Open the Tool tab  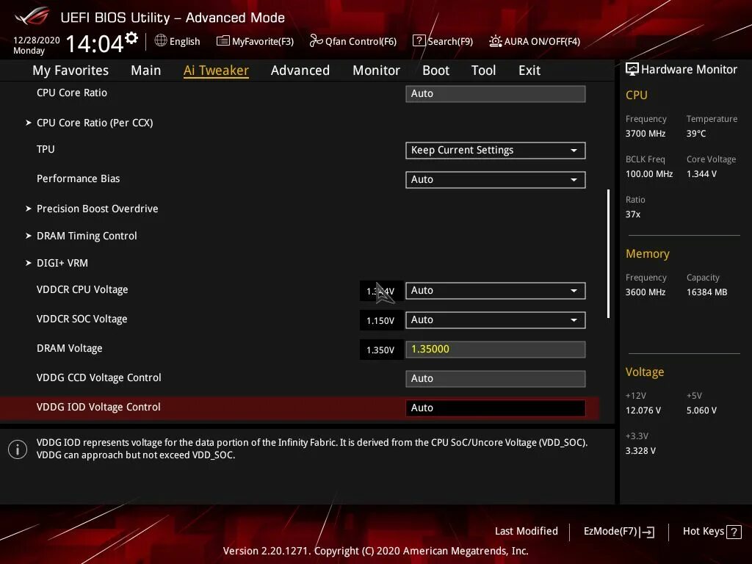[483, 70]
